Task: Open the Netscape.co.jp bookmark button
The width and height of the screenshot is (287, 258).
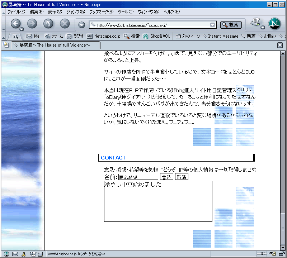Action: 104,36
